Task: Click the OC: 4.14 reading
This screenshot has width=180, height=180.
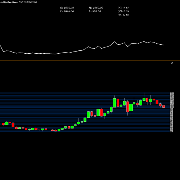Action: [x=123, y=8]
